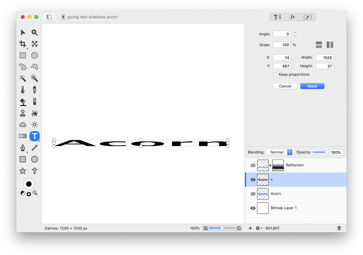Select the Reflection layer mask thumbnail
Screen dimensions: 363x255
(x=278, y=165)
